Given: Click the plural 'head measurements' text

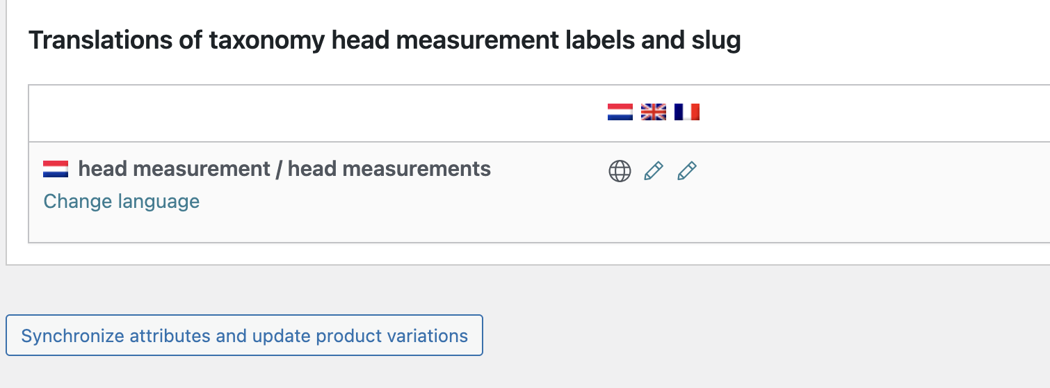Looking at the screenshot, I should coord(389,168).
